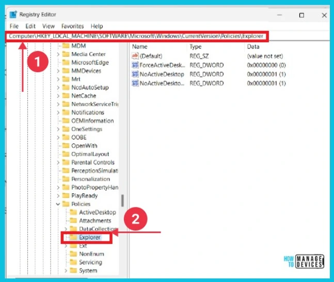Maximize the Registry Editor window
Viewport: 334px width, 282px height.
click(x=301, y=15)
